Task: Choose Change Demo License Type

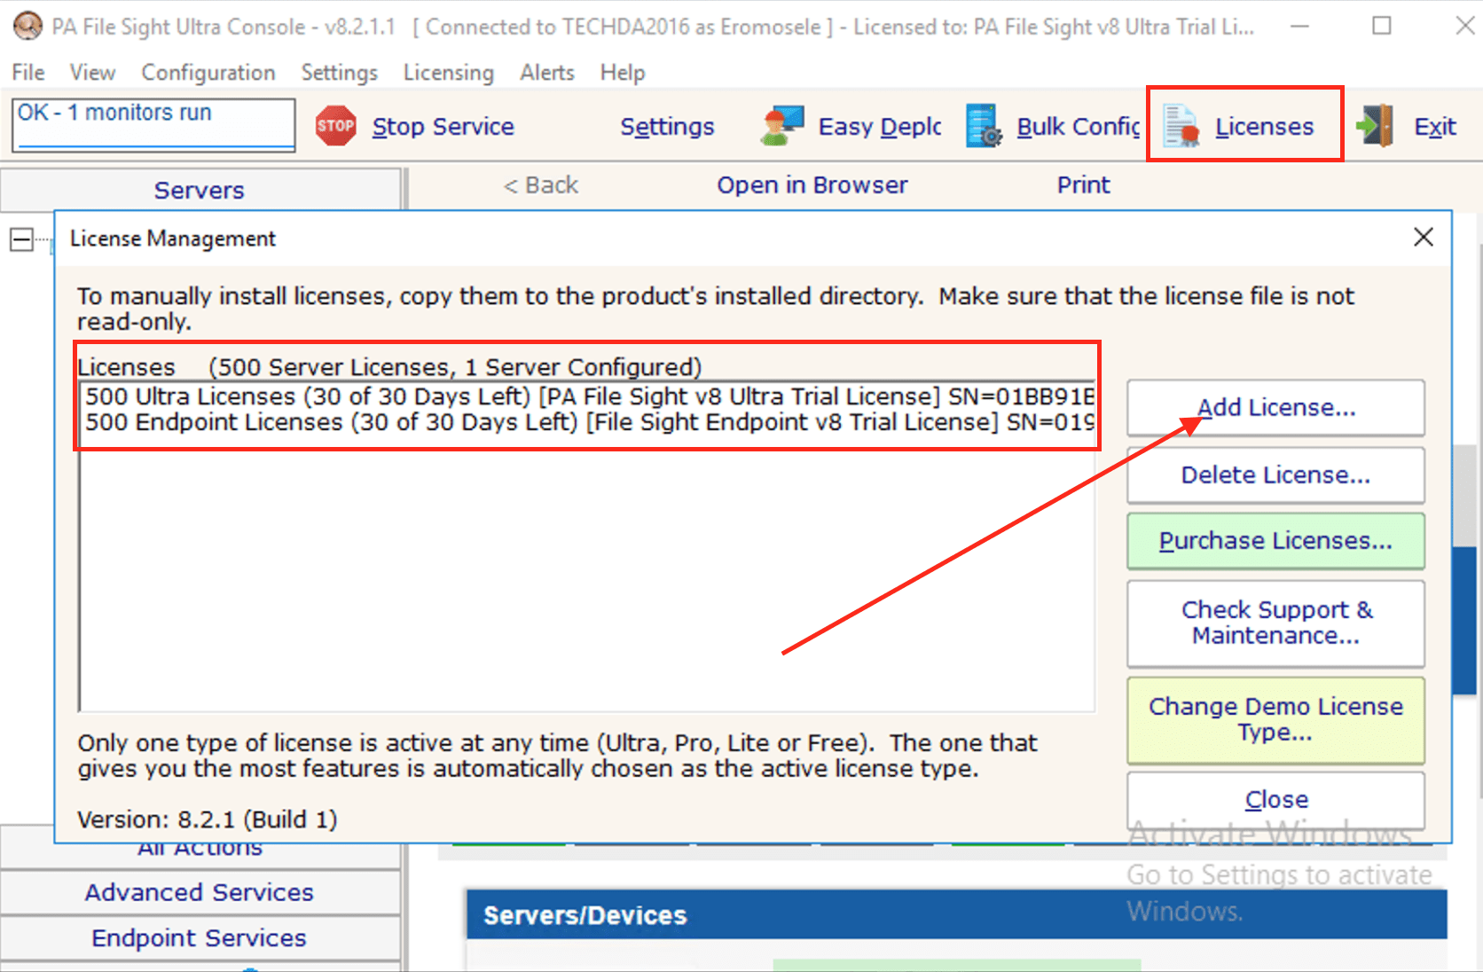Action: point(1275,719)
